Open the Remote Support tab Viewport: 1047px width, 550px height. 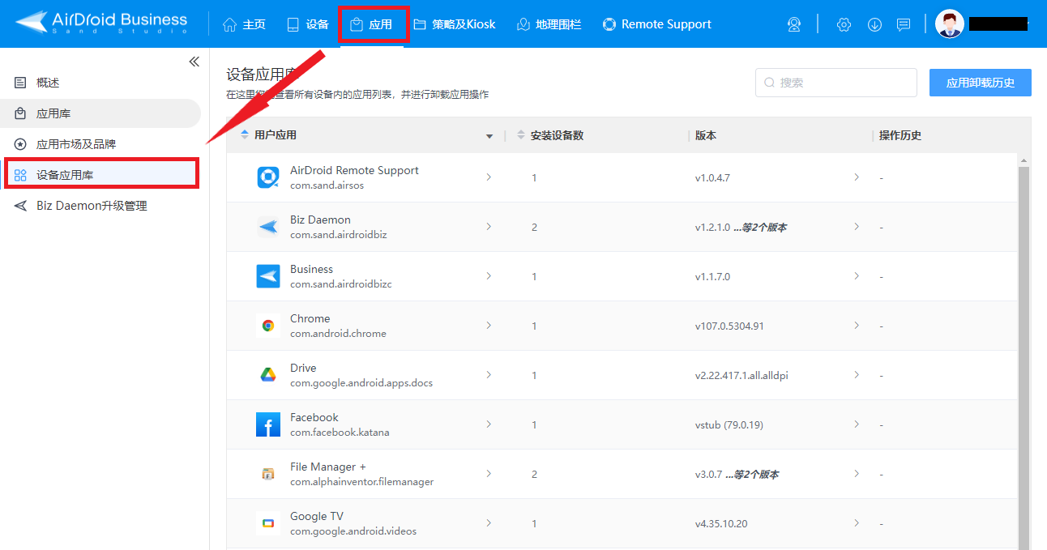[656, 24]
